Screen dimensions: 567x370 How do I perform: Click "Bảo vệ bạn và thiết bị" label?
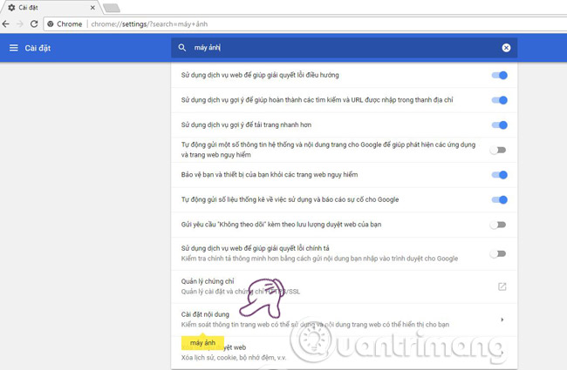coord(270,175)
